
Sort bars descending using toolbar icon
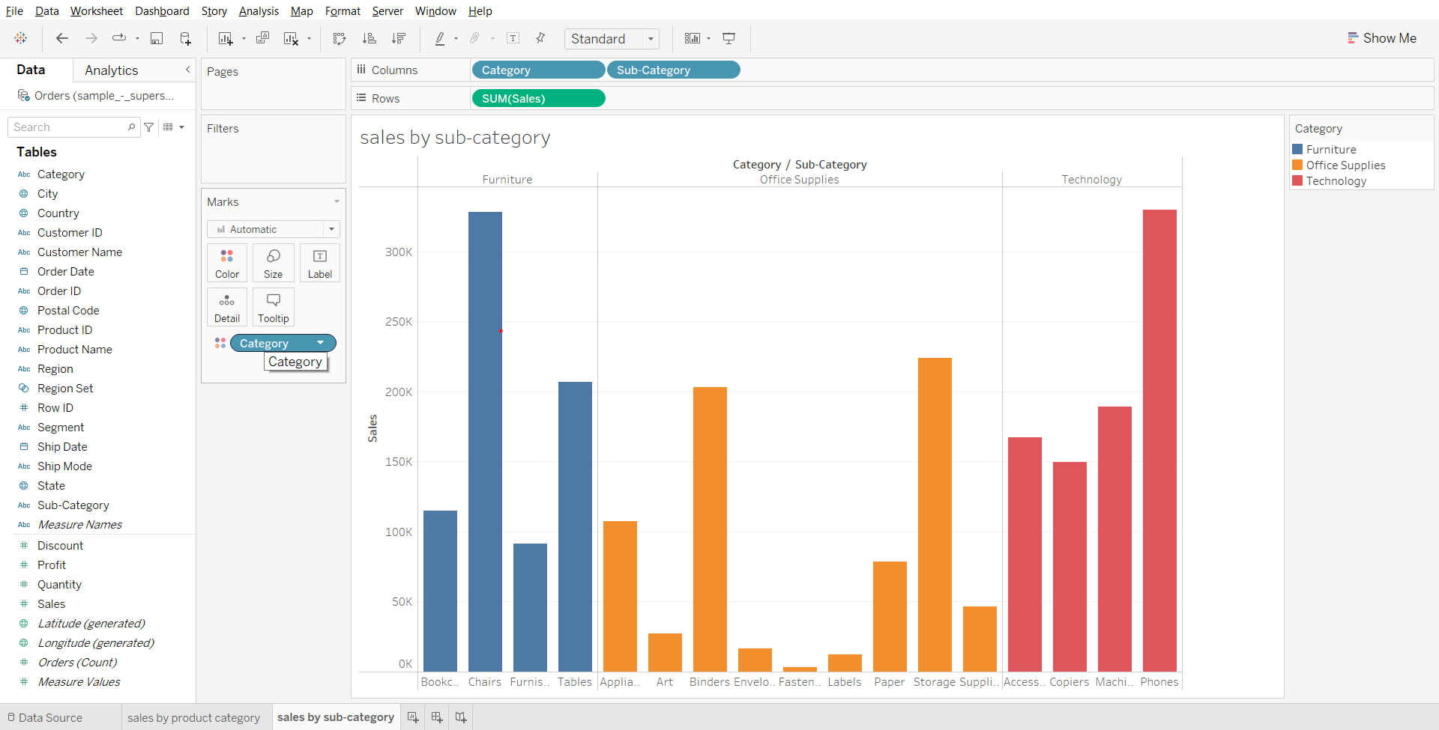[x=399, y=39]
